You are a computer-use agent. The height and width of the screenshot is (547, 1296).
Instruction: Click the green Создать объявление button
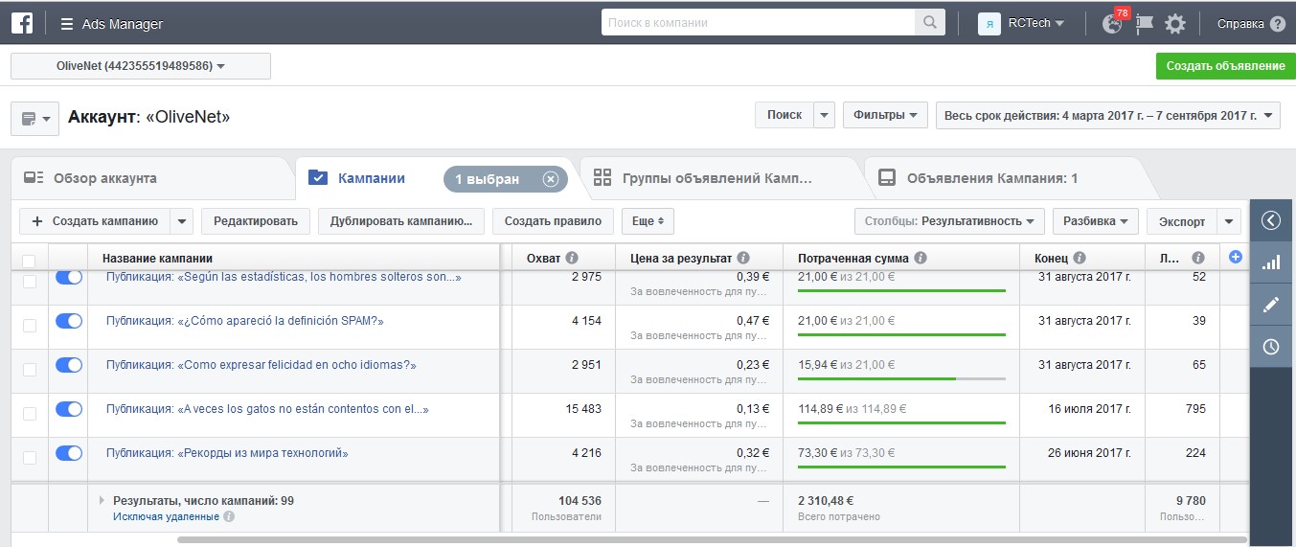pos(1225,66)
